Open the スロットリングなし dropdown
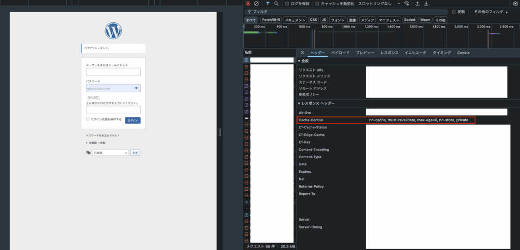520x250 pixels. pyautogui.click(x=379, y=4)
